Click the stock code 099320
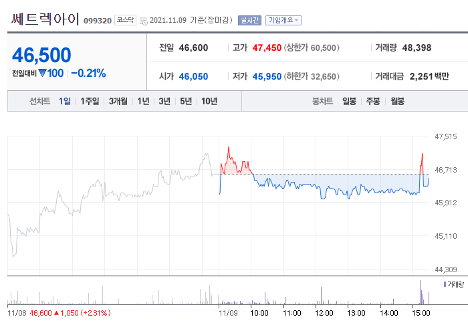 tap(98, 21)
